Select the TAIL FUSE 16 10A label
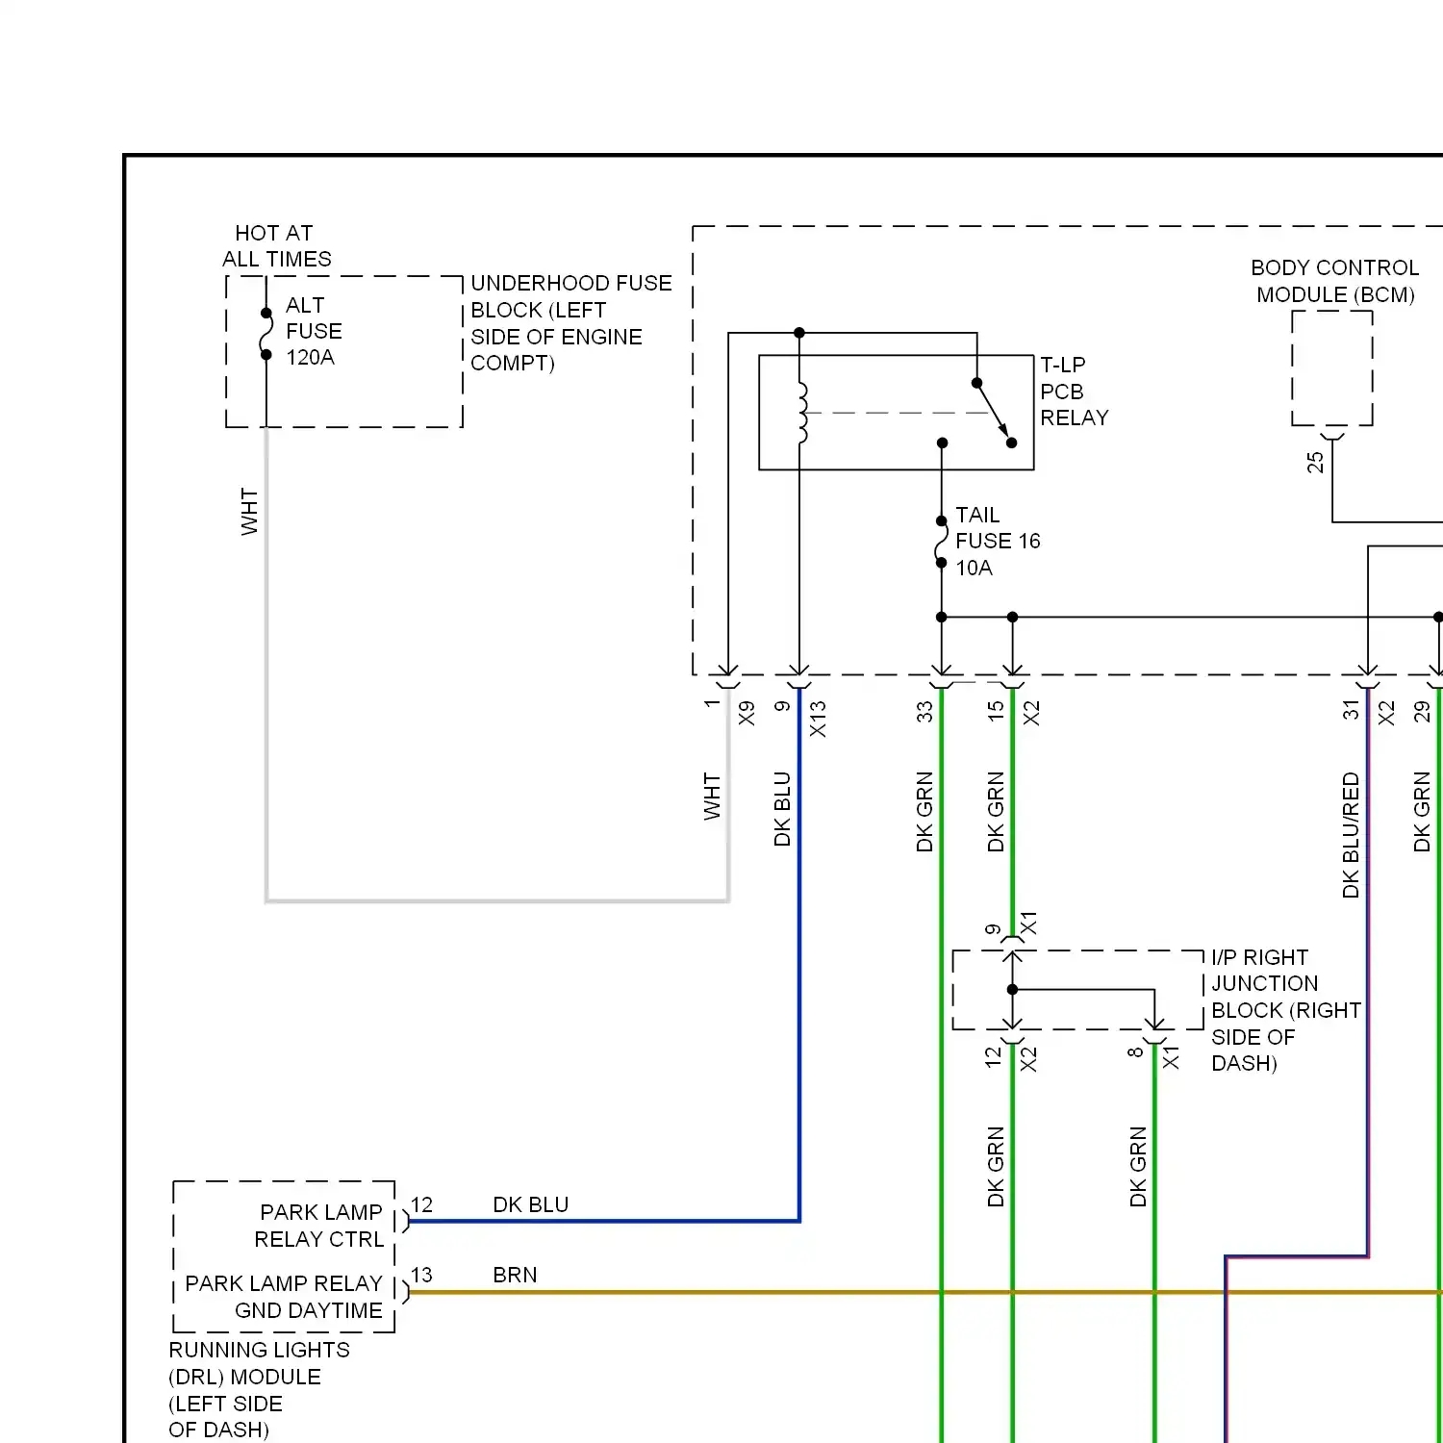This screenshot has height=1443, width=1443. [x=998, y=541]
